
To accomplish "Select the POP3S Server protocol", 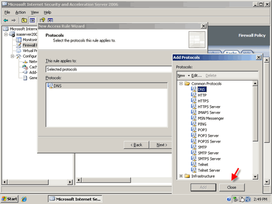I will coord(209,141).
